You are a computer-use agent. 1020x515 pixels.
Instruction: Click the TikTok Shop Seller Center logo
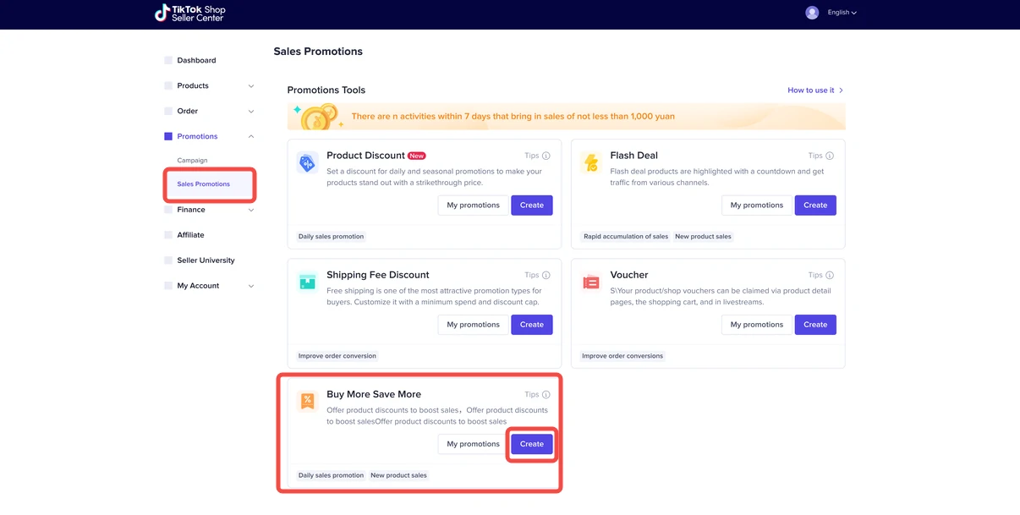(x=190, y=14)
